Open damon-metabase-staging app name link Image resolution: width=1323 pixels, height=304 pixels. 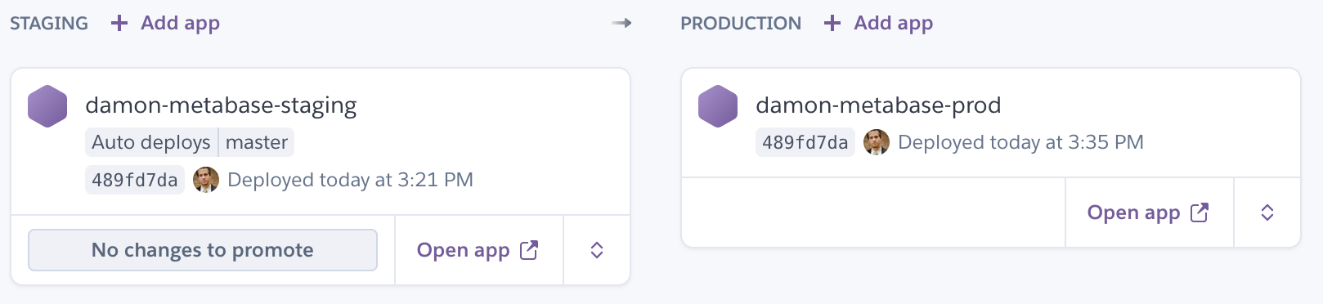(x=221, y=105)
